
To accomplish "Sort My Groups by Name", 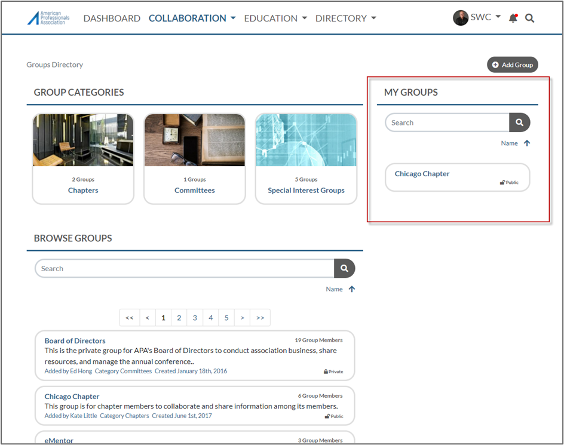I will coord(509,143).
